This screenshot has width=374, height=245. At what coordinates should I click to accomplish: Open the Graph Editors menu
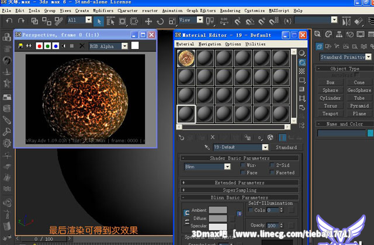pos(201,11)
